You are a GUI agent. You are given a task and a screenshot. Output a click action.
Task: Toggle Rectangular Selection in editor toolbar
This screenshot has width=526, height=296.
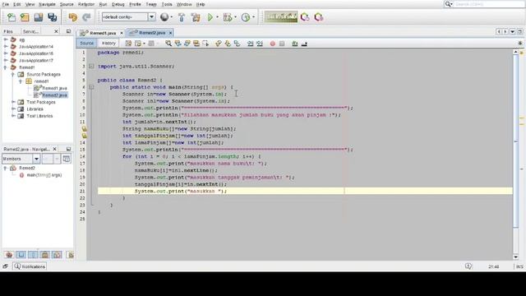coord(205,44)
